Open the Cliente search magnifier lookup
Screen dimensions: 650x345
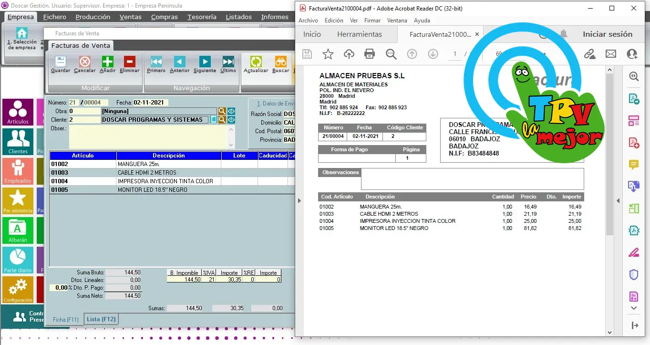tap(222, 120)
